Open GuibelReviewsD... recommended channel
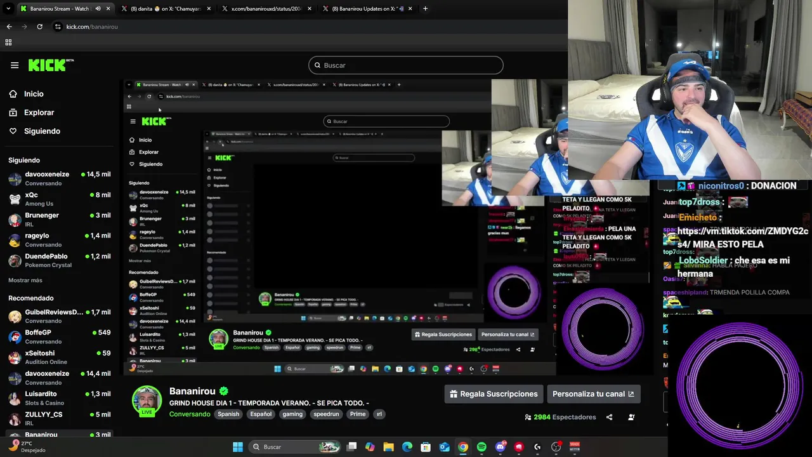812x457 pixels. pyautogui.click(x=60, y=316)
